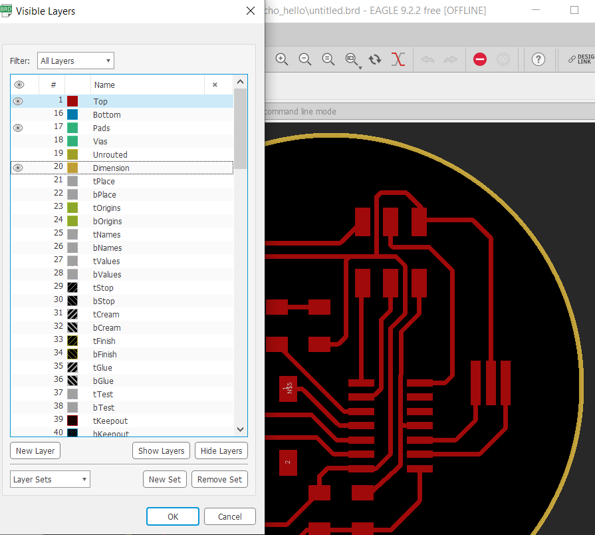
Task: Click the Zoom Select magnifier icon
Action: coord(352,59)
